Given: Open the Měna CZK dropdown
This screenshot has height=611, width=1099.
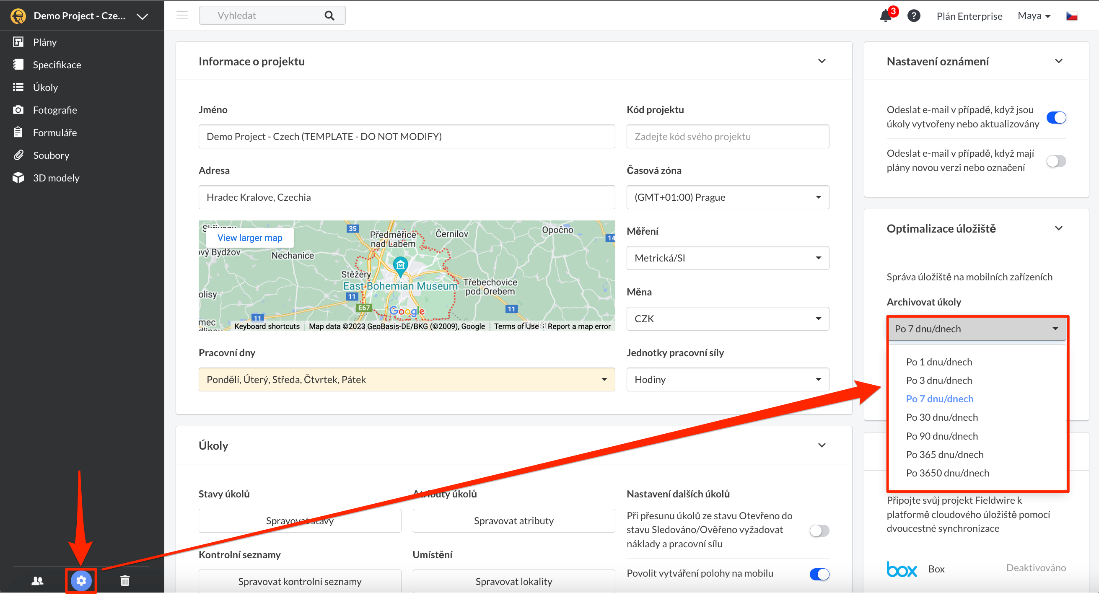Looking at the screenshot, I should [727, 319].
